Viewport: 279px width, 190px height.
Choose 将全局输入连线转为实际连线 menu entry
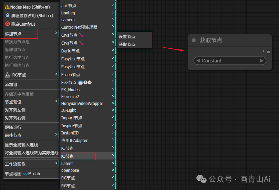[31, 153]
